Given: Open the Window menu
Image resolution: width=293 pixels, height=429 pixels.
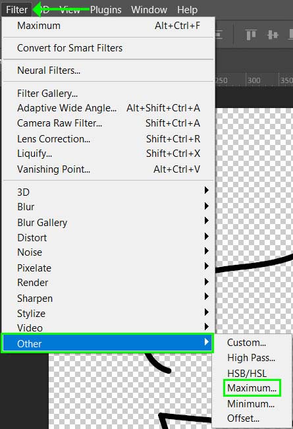Looking at the screenshot, I should coord(149,10).
